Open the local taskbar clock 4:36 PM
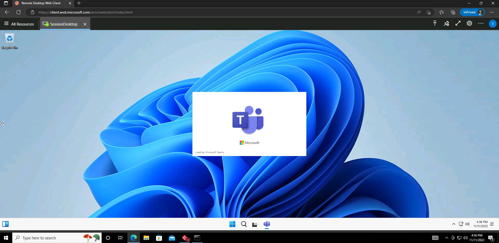Viewport: 499px width, 243px height. [477, 238]
